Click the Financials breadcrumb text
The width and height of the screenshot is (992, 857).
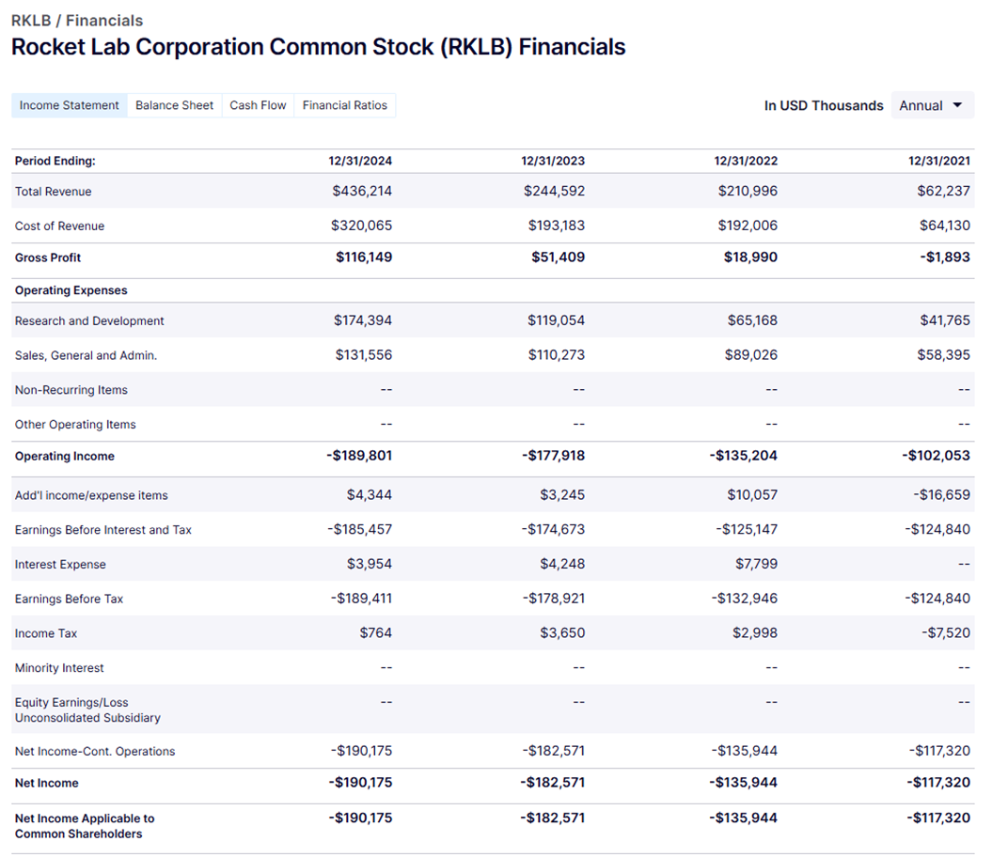pyautogui.click(x=104, y=20)
